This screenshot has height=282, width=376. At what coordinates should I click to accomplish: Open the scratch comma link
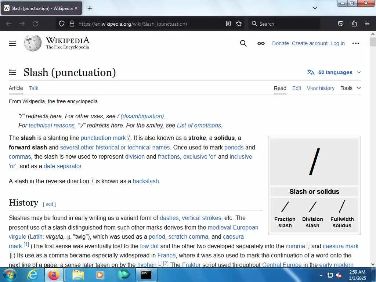(188, 237)
